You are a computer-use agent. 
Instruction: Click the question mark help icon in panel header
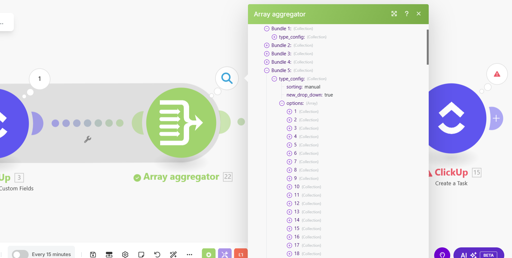point(407,14)
